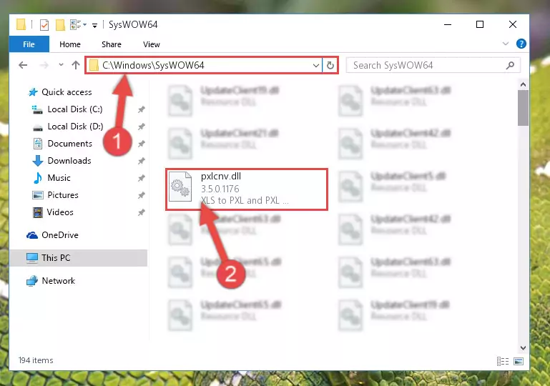550x386 pixels.
Task: Switch to Details view layout icon
Action: pyautogui.click(x=503, y=361)
